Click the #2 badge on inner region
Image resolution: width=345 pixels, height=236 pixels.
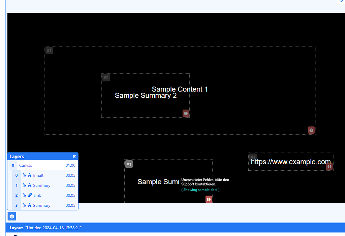click(x=106, y=78)
